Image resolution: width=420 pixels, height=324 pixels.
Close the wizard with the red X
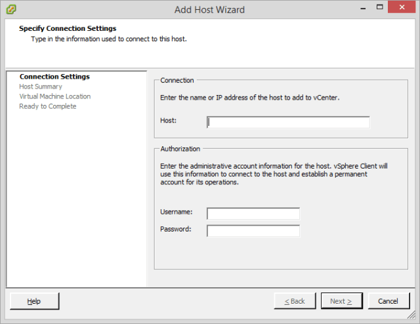(x=402, y=7)
